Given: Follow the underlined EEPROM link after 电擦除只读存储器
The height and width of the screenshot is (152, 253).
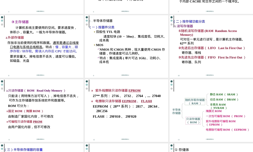Looking at the screenshot, I should [x=129, y=101].
